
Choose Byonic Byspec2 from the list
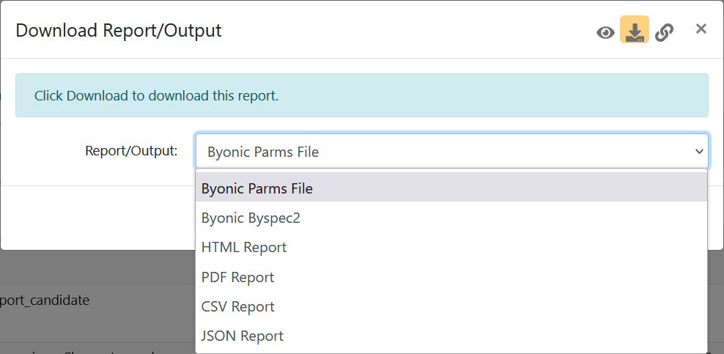pyautogui.click(x=451, y=218)
